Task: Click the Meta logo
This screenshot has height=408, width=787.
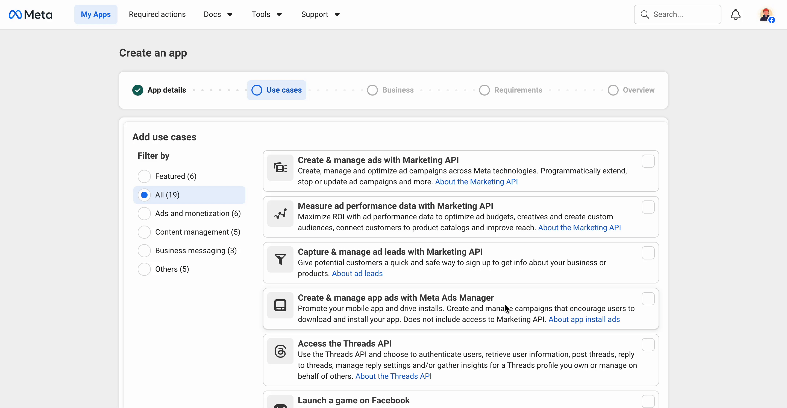Action: point(31,14)
